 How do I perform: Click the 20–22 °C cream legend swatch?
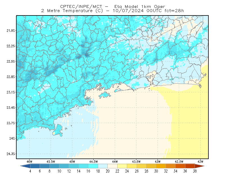[x=112, y=166]
